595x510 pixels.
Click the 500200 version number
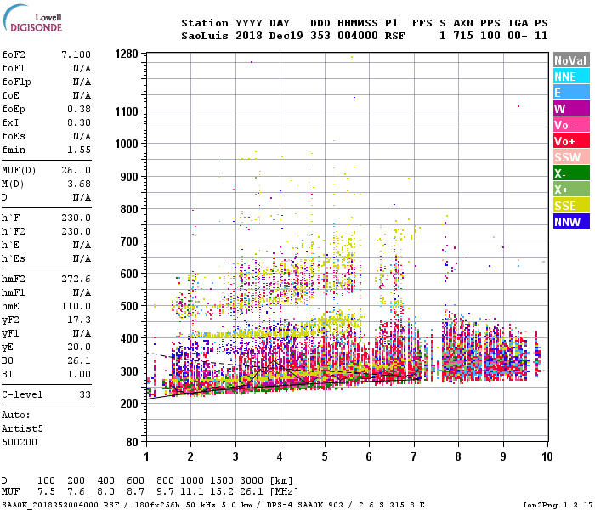click(20, 442)
